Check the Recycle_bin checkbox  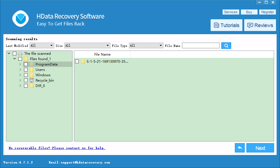click(x=26, y=80)
